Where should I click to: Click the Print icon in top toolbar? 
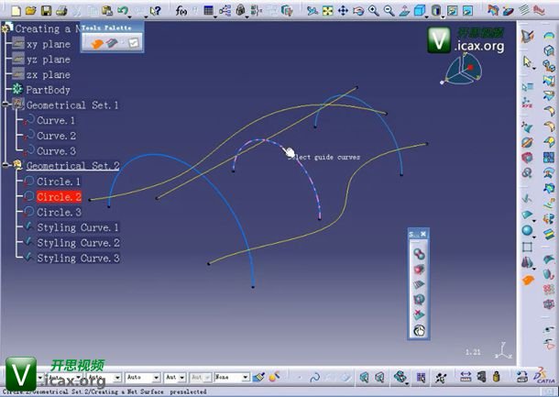[60, 10]
